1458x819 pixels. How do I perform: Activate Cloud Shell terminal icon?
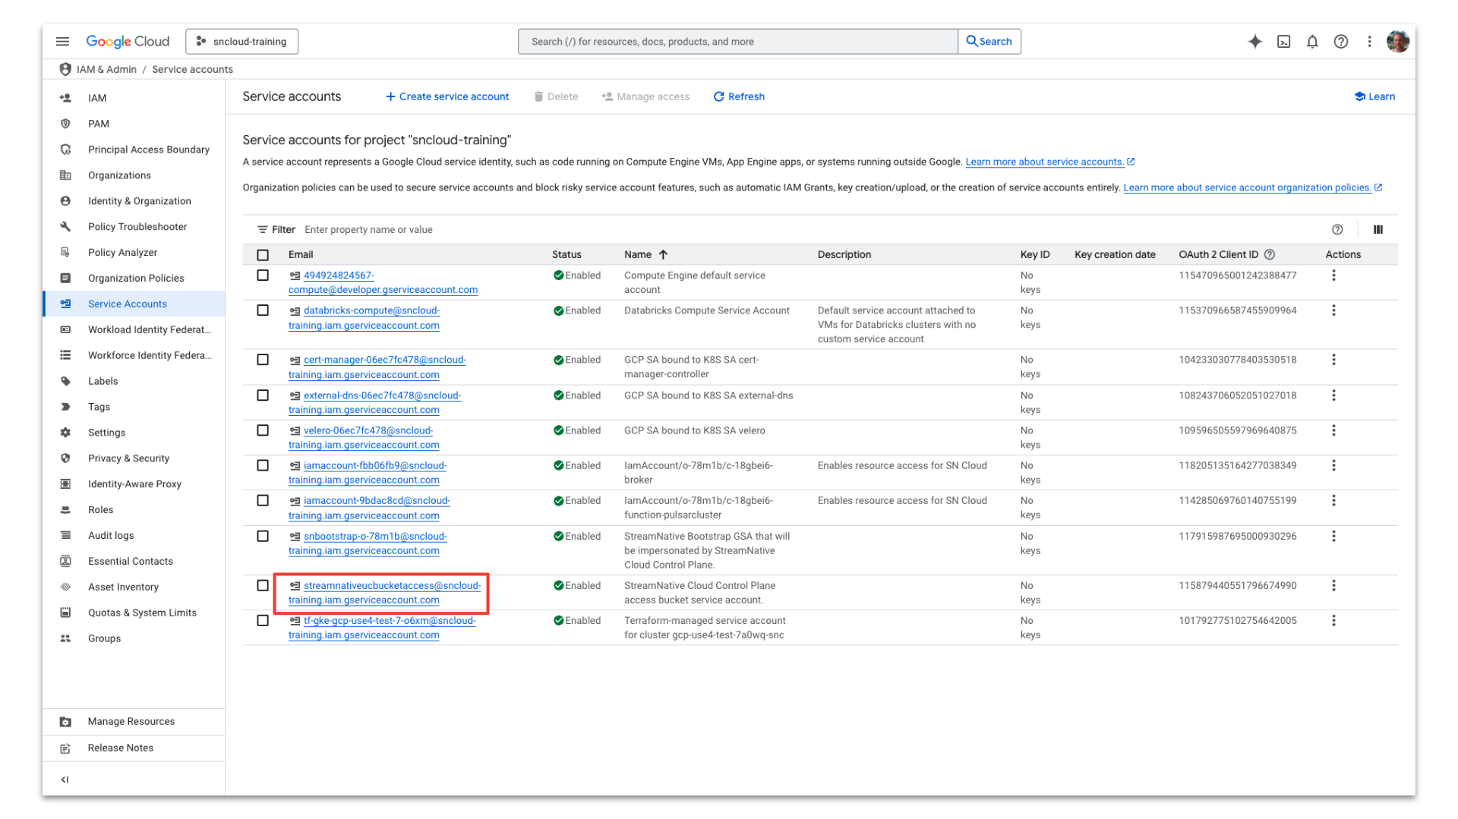click(1283, 42)
